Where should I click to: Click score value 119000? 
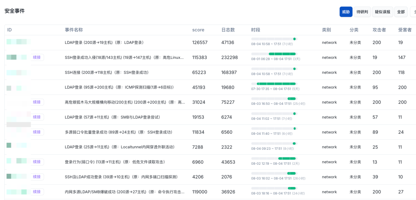pos(200,192)
